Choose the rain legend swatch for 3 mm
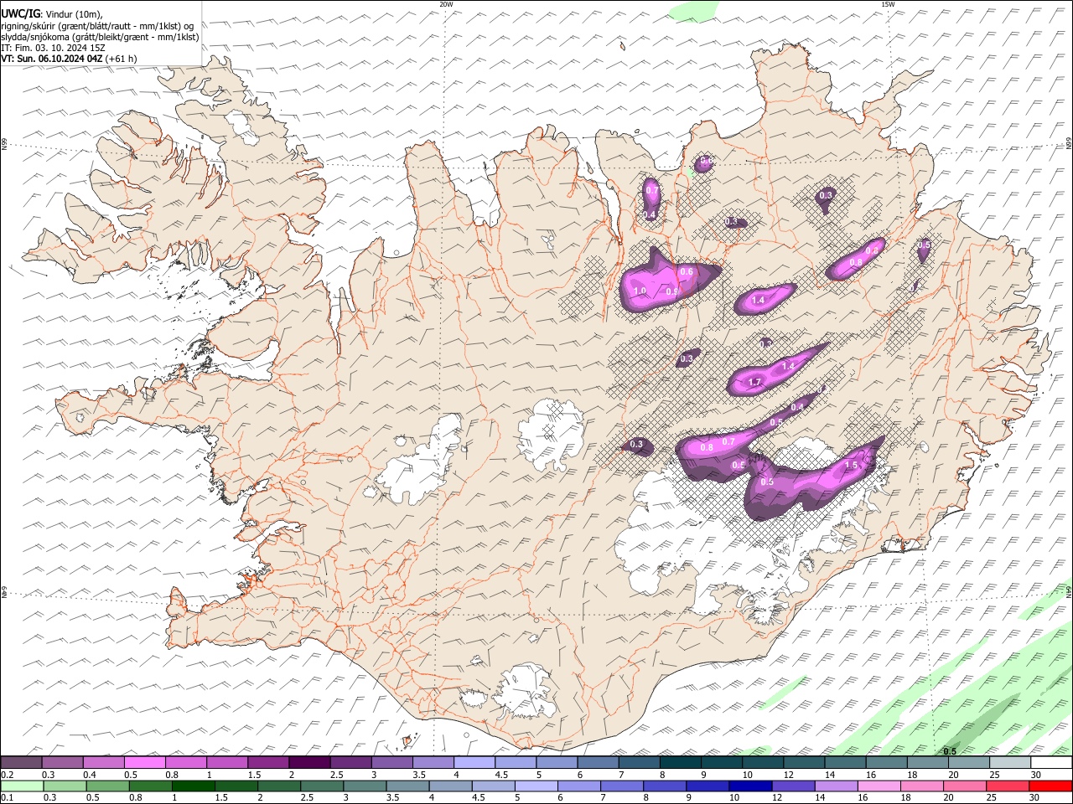The height and width of the screenshot is (804, 1073). [365, 786]
